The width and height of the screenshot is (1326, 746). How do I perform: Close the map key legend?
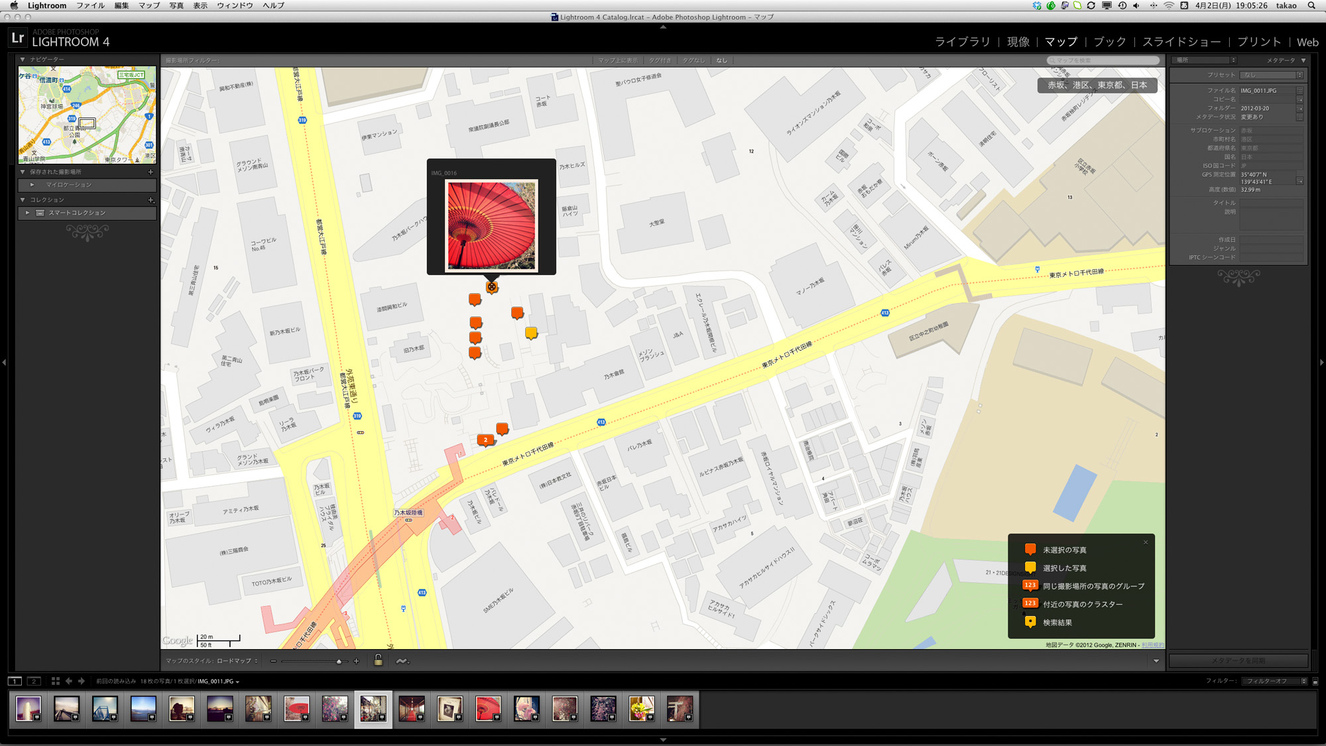(1145, 542)
